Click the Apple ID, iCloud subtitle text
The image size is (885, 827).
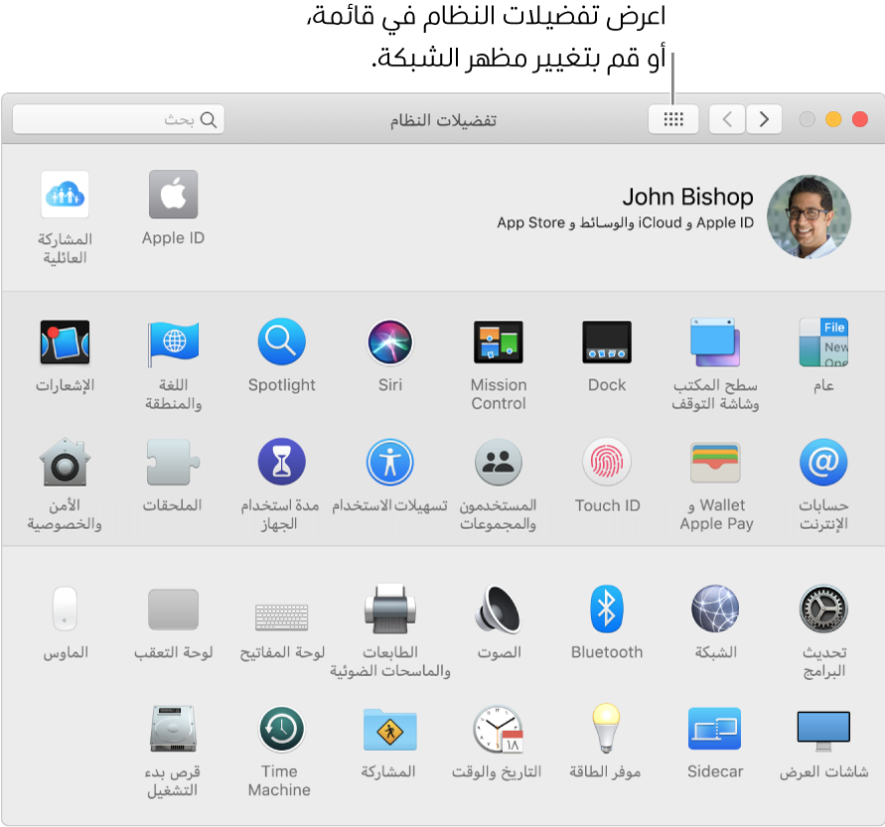tap(626, 222)
